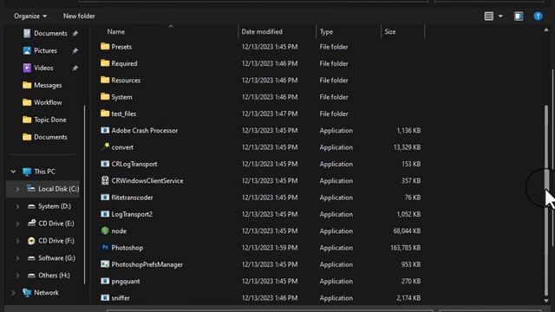Toggle the preview pane icon
Screen dimensions: 555x312
519,16
